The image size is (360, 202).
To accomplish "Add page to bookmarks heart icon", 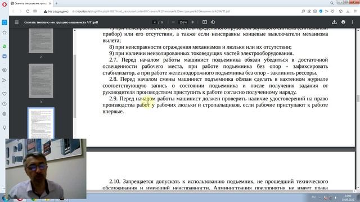I will pyautogui.click(x=332, y=11).
